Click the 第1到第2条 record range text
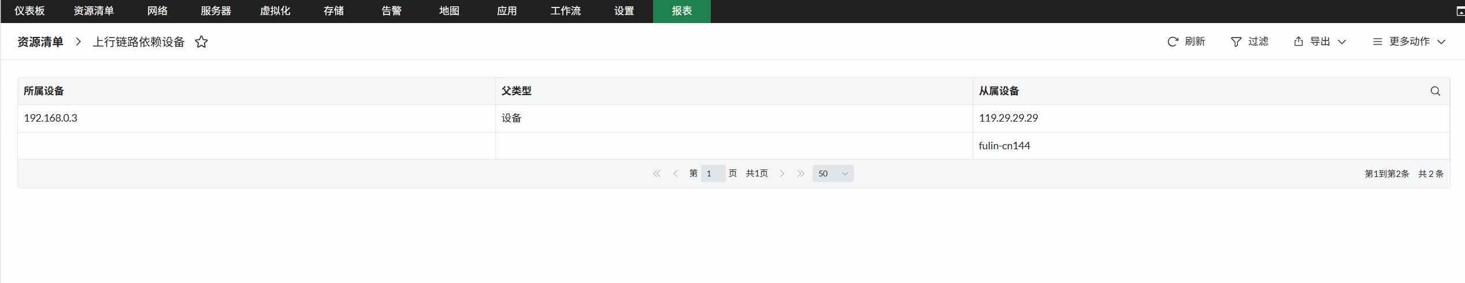Screen dimensions: 1465x283 (1386, 173)
